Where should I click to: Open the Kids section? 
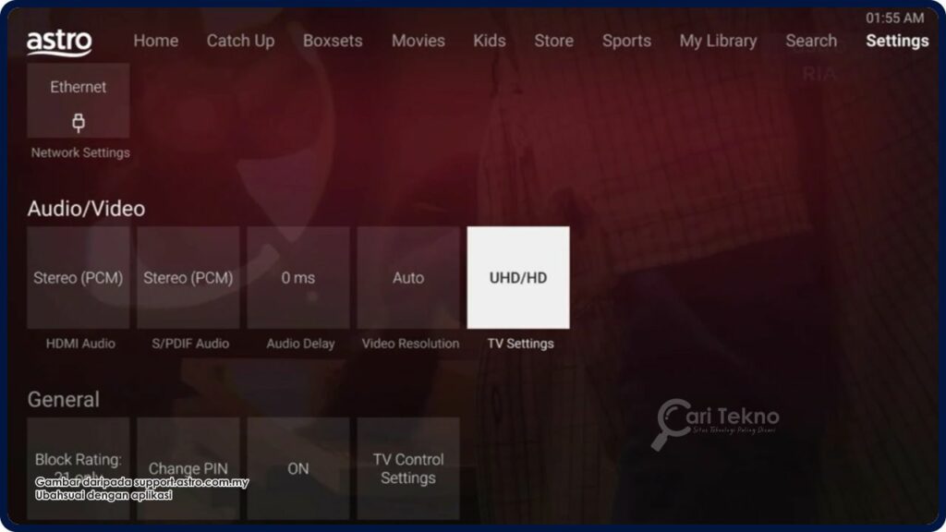point(489,41)
